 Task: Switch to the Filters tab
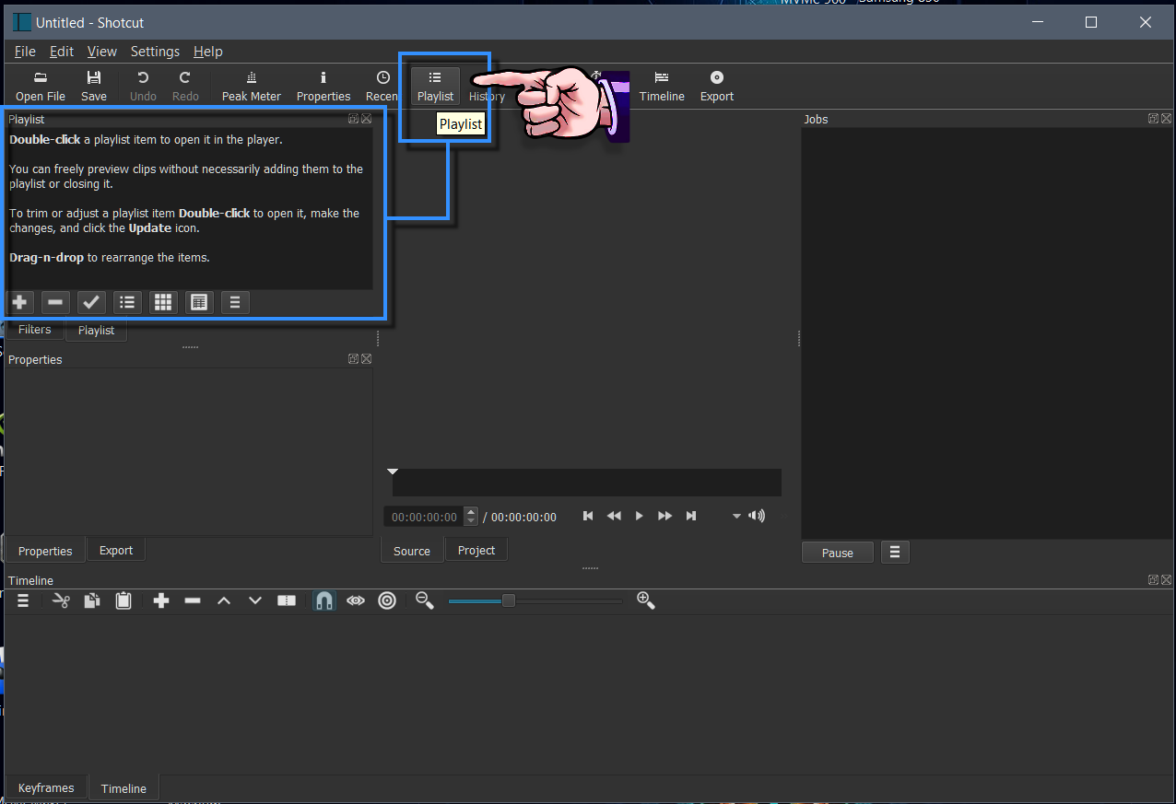pos(35,330)
